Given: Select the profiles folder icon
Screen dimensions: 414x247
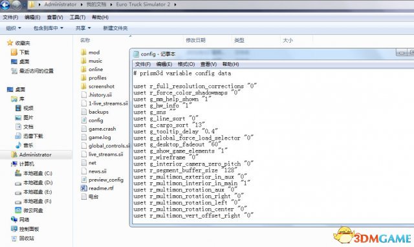Looking at the screenshot, I should click(83, 78).
